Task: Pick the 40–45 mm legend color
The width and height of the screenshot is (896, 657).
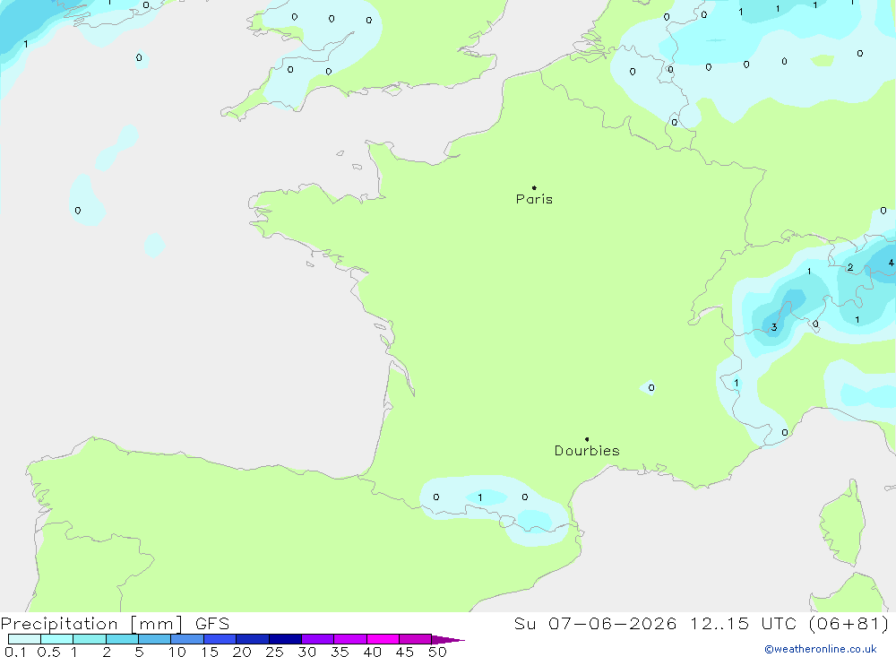Action: (x=383, y=639)
